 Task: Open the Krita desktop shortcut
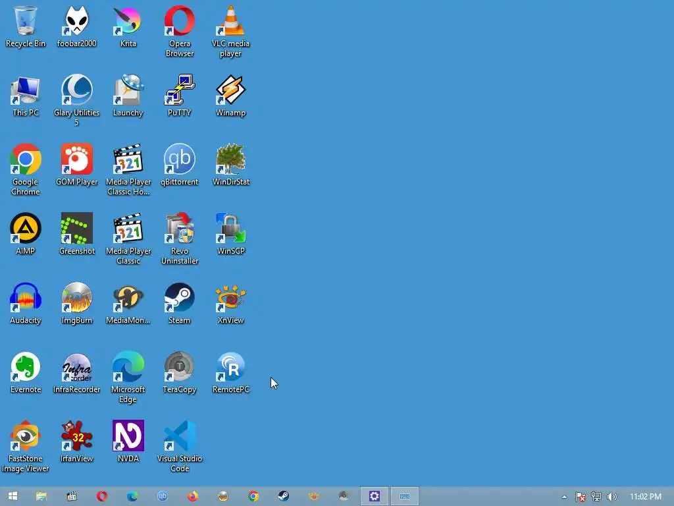coord(128,26)
